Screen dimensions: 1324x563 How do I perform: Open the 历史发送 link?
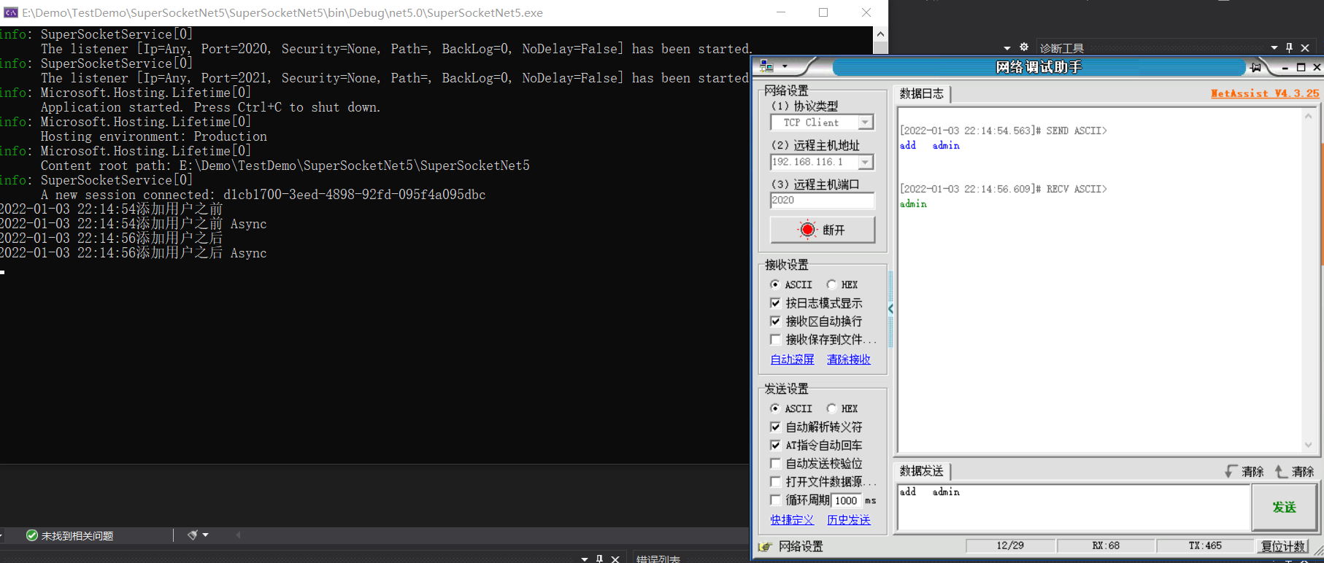click(848, 519)
